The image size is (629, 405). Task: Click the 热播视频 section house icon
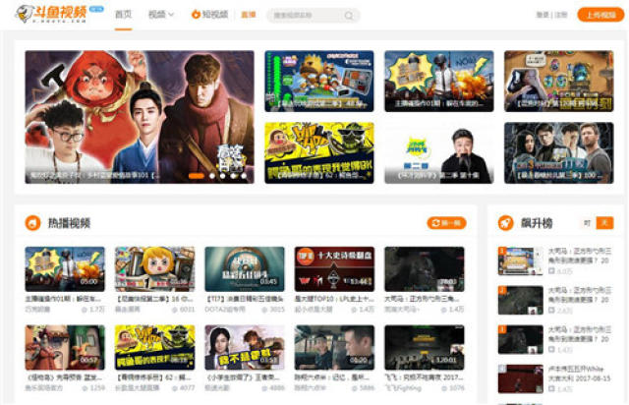click(x=32, y=223)
